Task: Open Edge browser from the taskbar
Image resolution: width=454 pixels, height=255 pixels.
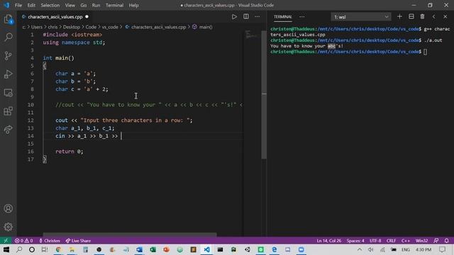Action: pos(275,249)
